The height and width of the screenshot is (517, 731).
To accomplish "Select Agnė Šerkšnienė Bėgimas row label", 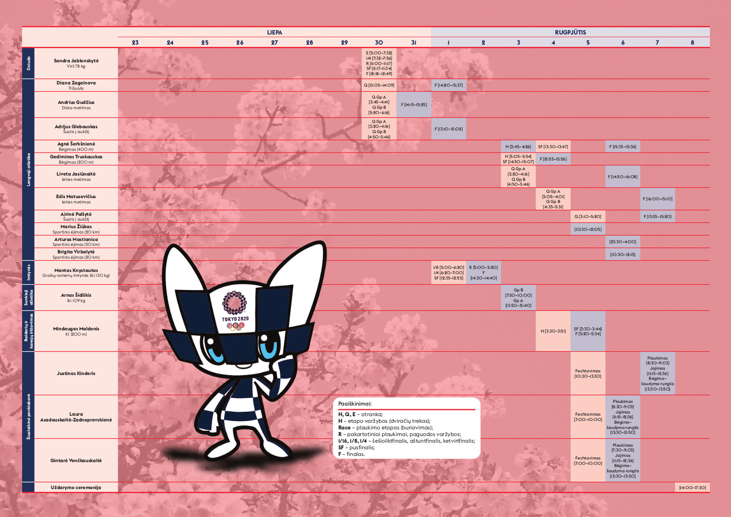I will [x=76, y=146].
